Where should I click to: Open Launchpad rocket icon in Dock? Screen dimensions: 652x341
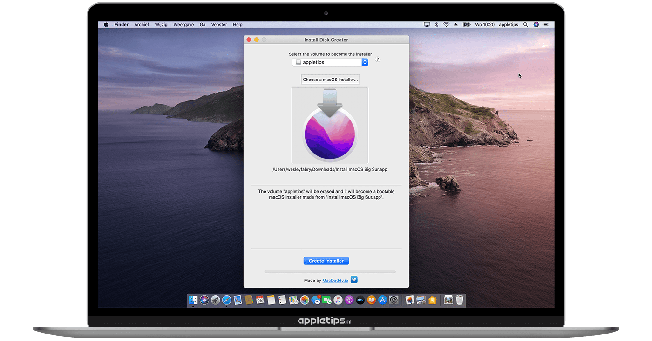point(216,300)
